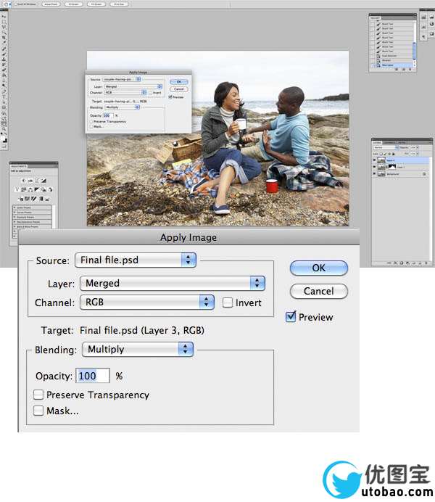Select the highlighted last state in History panel
This screenshot has width=435, height=502.
[x=392, y=65]
